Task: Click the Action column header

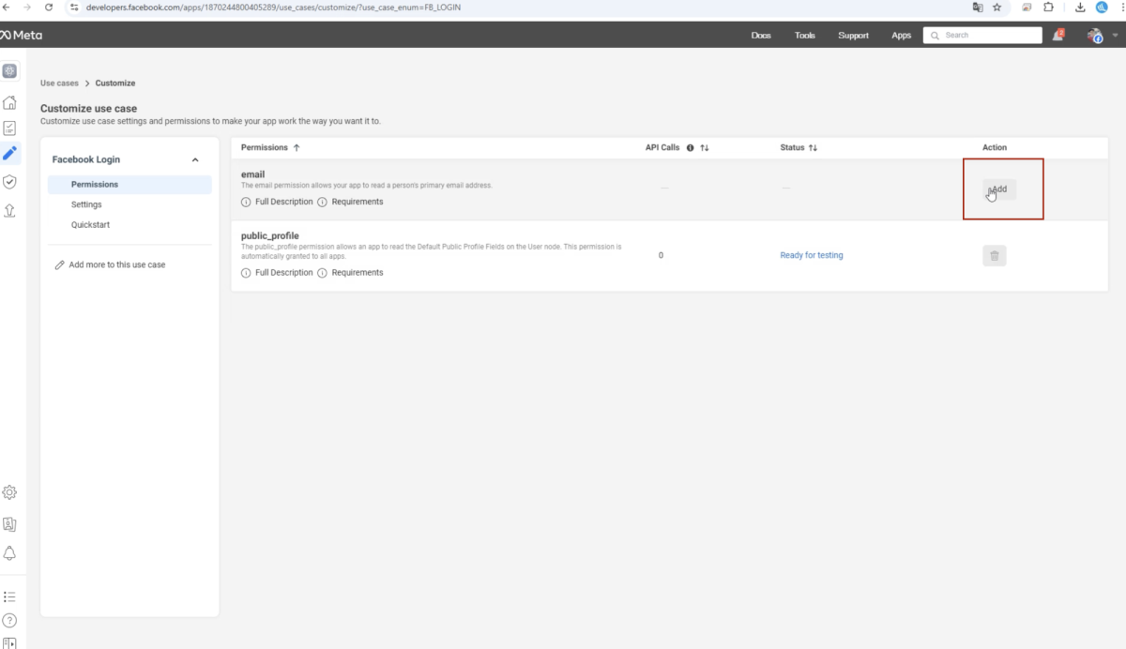Action: click(995, 148)
